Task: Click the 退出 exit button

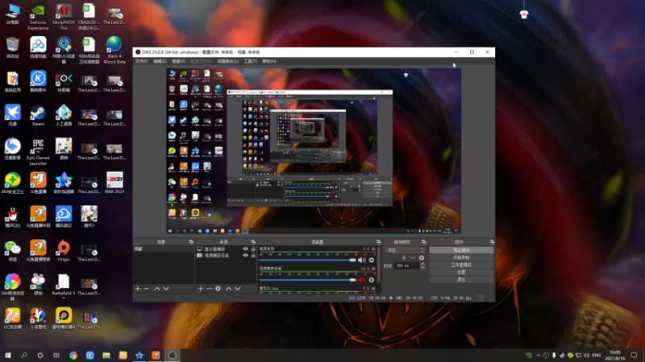Action: (461, 279)
